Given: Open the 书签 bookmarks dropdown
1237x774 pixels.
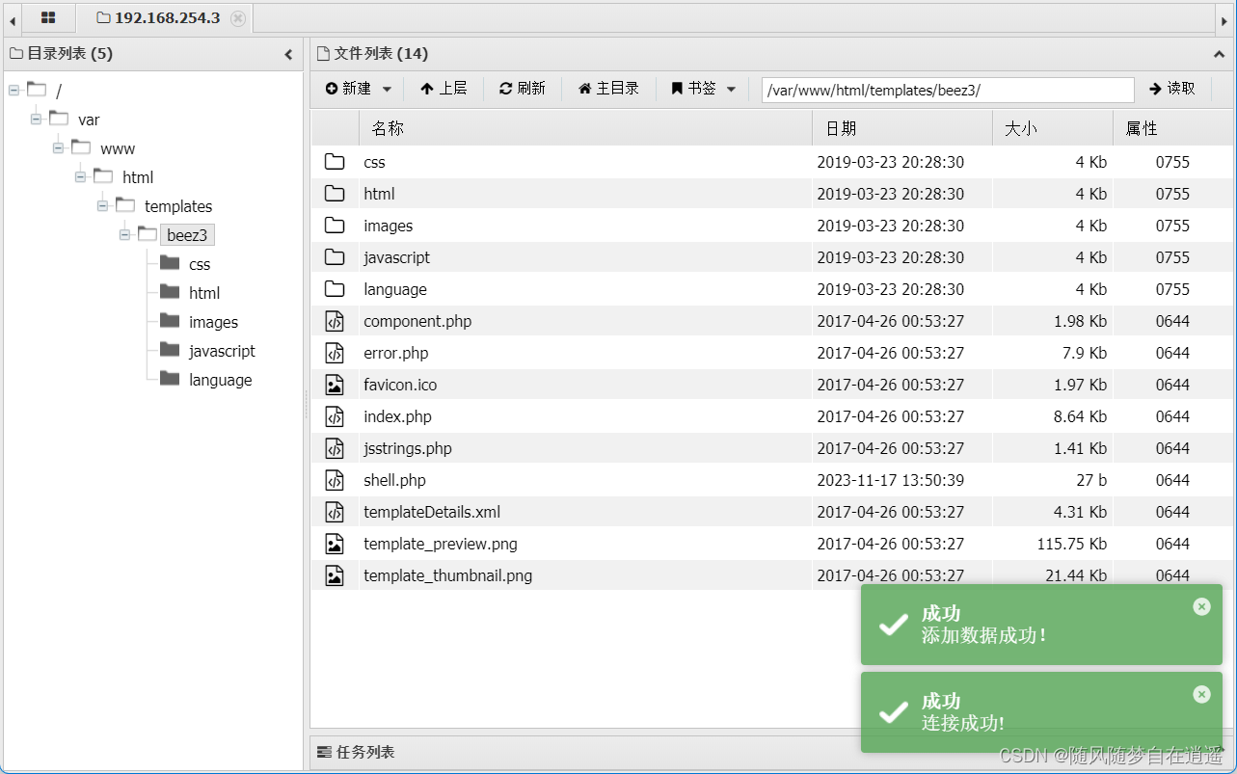Looking at the screenshot, I should (x=703, y=89).
